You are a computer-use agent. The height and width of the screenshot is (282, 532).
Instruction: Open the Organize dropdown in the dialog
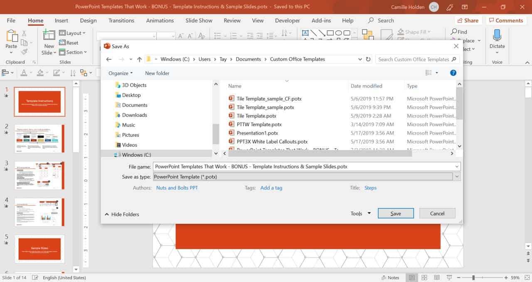pyautogui.click(x=121, y=73)
